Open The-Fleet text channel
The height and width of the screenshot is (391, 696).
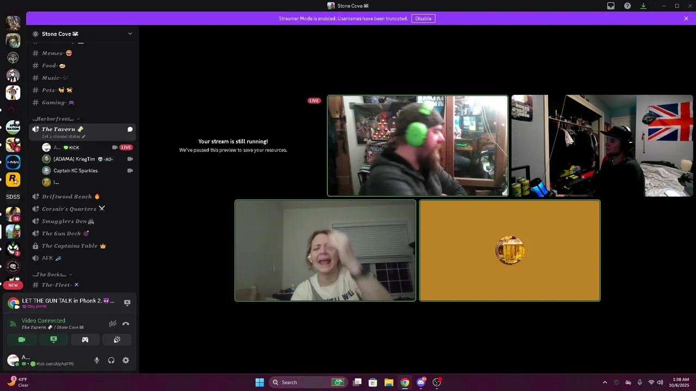[x=82, y=285]
